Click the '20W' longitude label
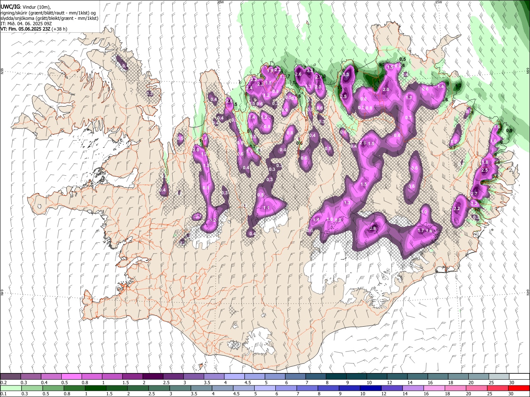Image resolution: width=530 pixels, height=397 pixels. 220,2
